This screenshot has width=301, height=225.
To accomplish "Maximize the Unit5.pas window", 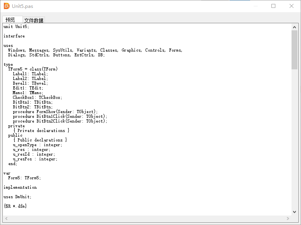I will (x=273, y=6).
